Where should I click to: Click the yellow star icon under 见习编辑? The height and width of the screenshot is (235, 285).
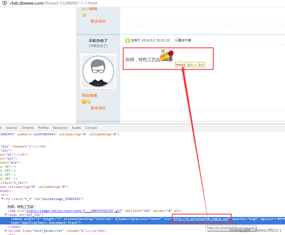[x=84, y=15]
